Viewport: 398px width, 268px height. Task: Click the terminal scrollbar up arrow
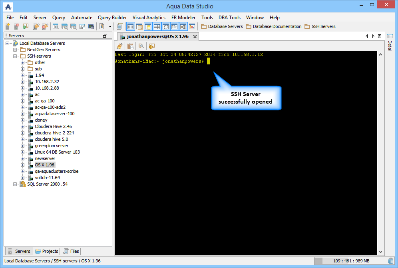[x=380, y=54]
